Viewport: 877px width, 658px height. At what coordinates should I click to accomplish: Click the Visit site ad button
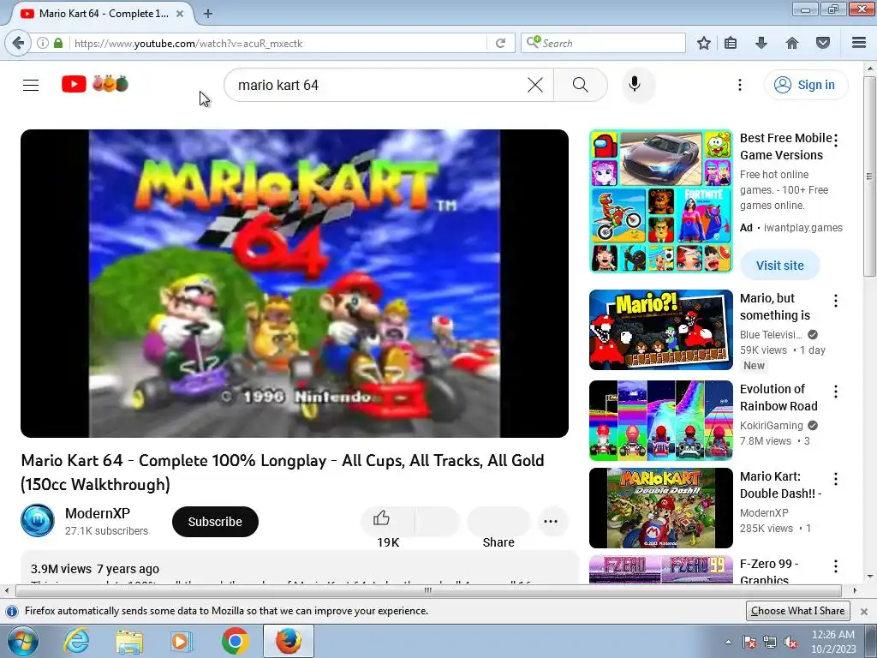(779, 266)
